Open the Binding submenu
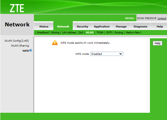 tap(55, 33)
